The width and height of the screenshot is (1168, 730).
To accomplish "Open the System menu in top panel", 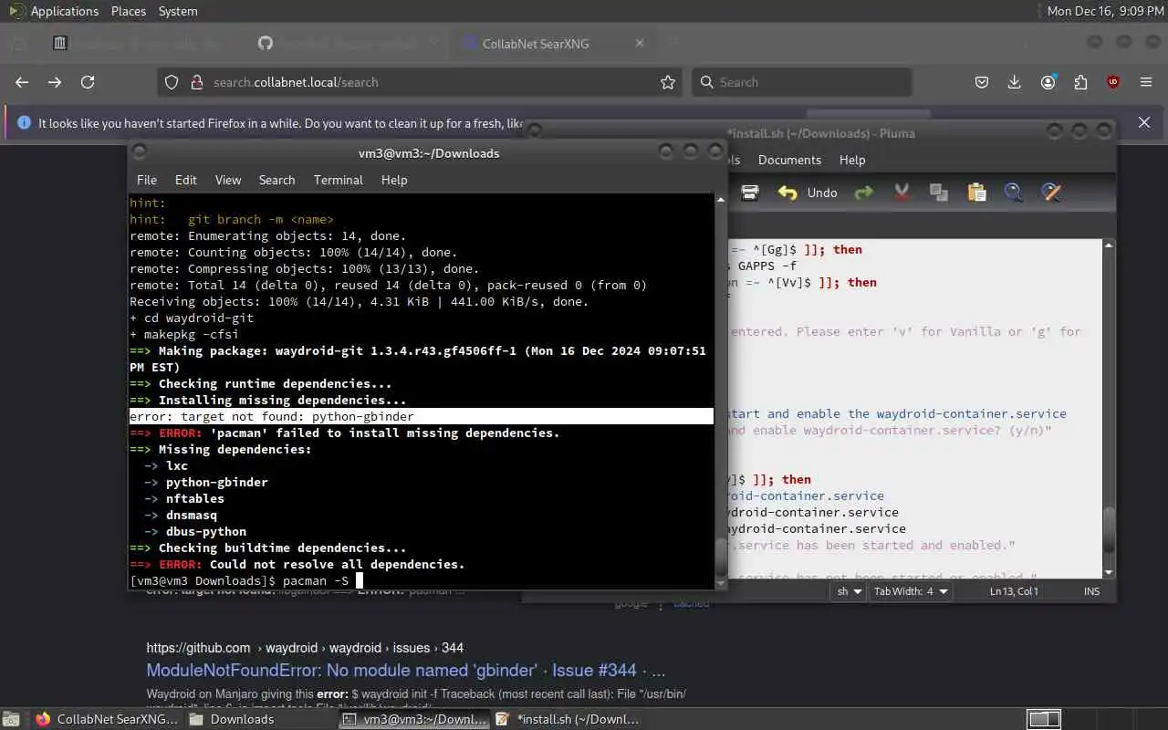I will (178, 11).
